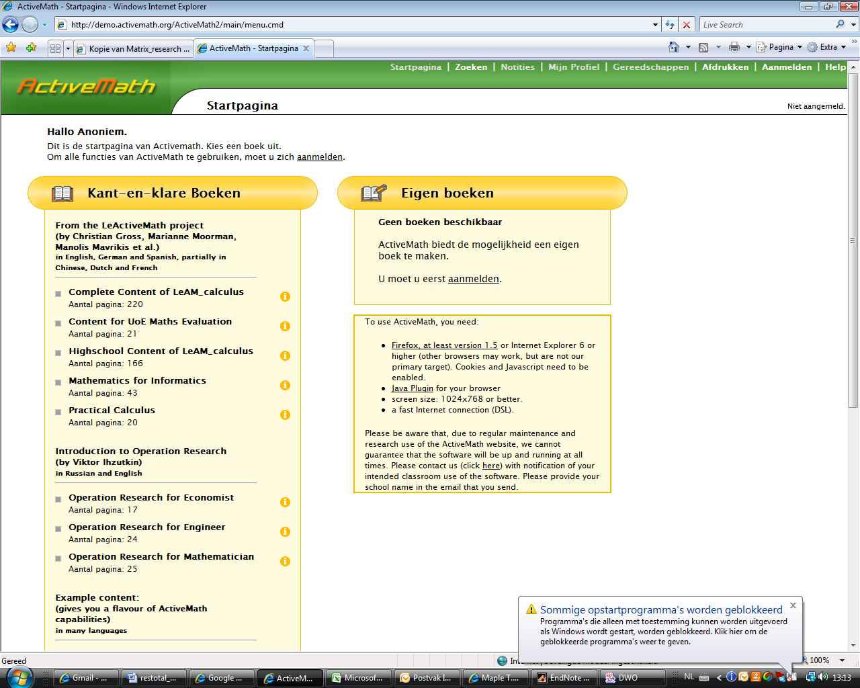The height and width of the screenshot is (688, 860).
Task: Click the info icon for Complete Content of LeAM_calculus
Action: click(285, 296)
